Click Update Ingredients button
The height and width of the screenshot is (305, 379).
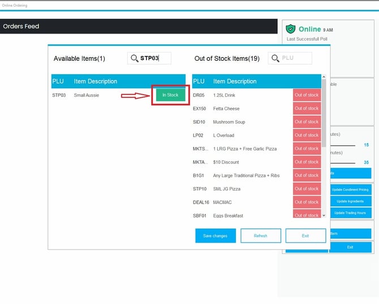pos(351,201)
